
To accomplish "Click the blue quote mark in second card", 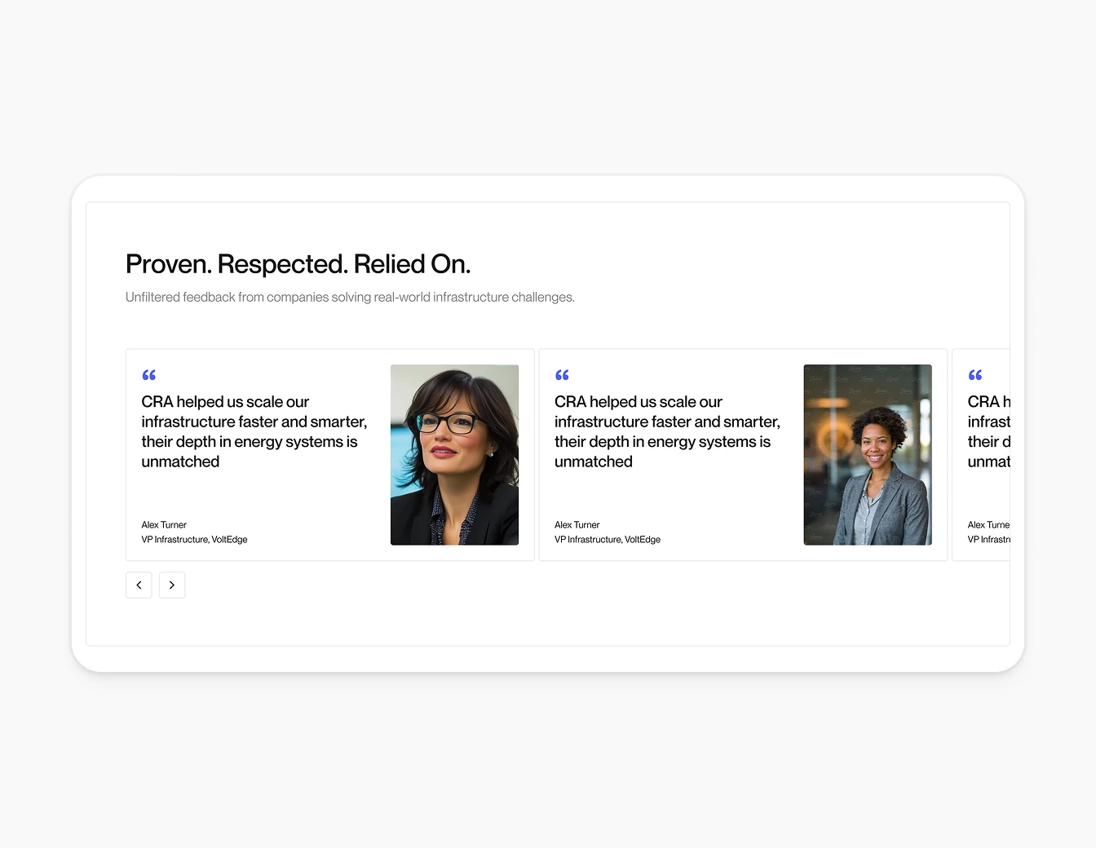I will [x=562, y=375].
